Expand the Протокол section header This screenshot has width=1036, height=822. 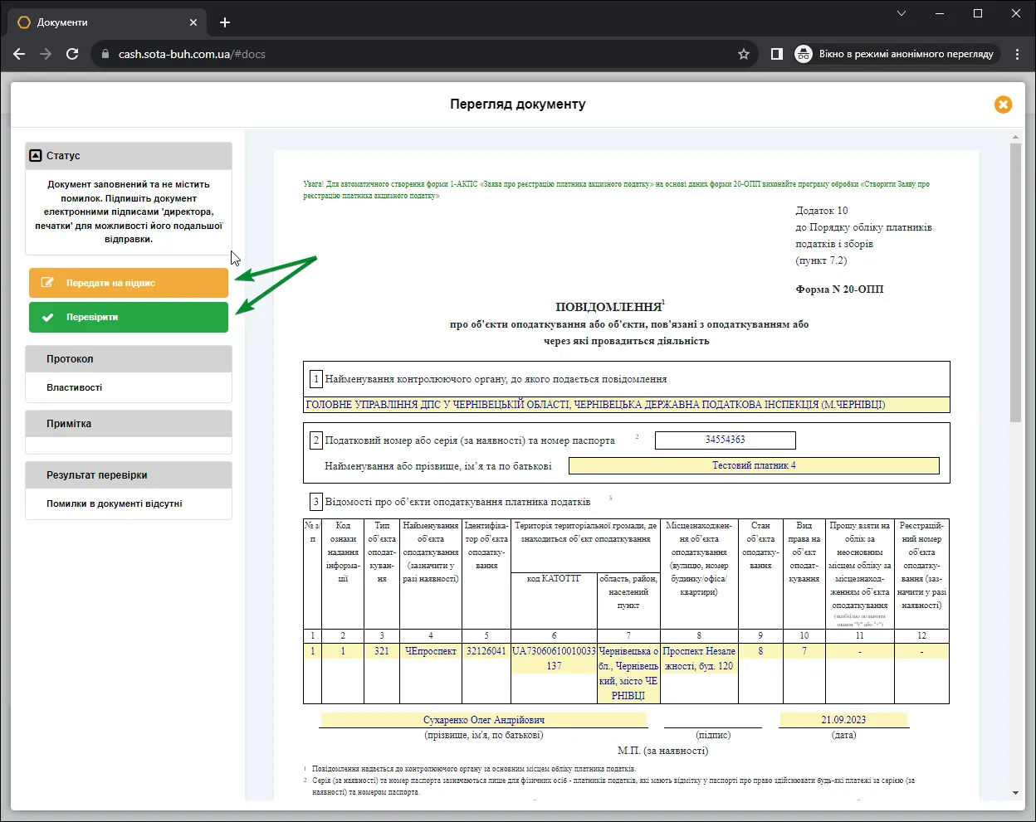point(129,359)
